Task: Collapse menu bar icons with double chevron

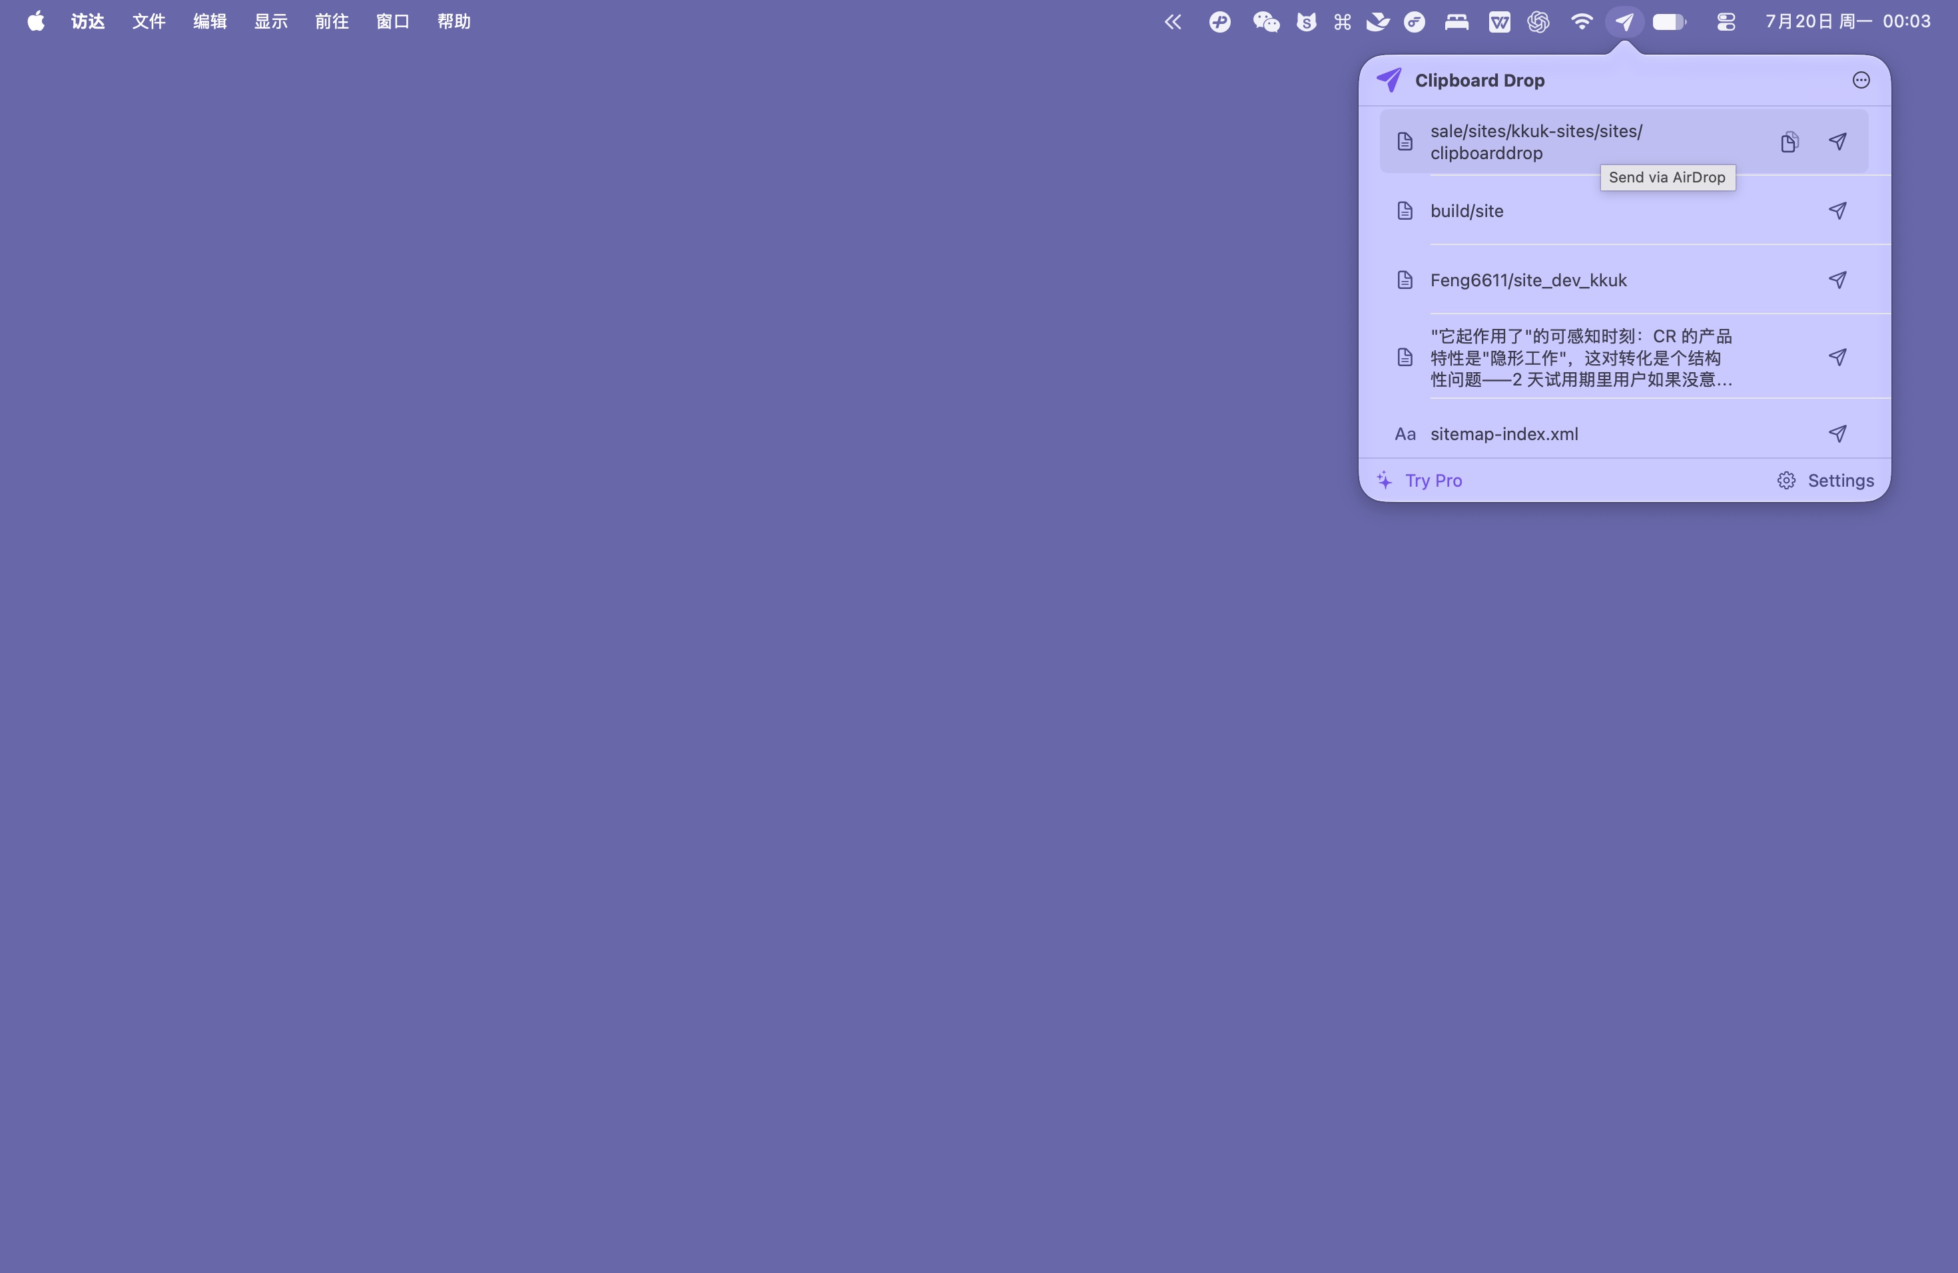Action: 1173,21
